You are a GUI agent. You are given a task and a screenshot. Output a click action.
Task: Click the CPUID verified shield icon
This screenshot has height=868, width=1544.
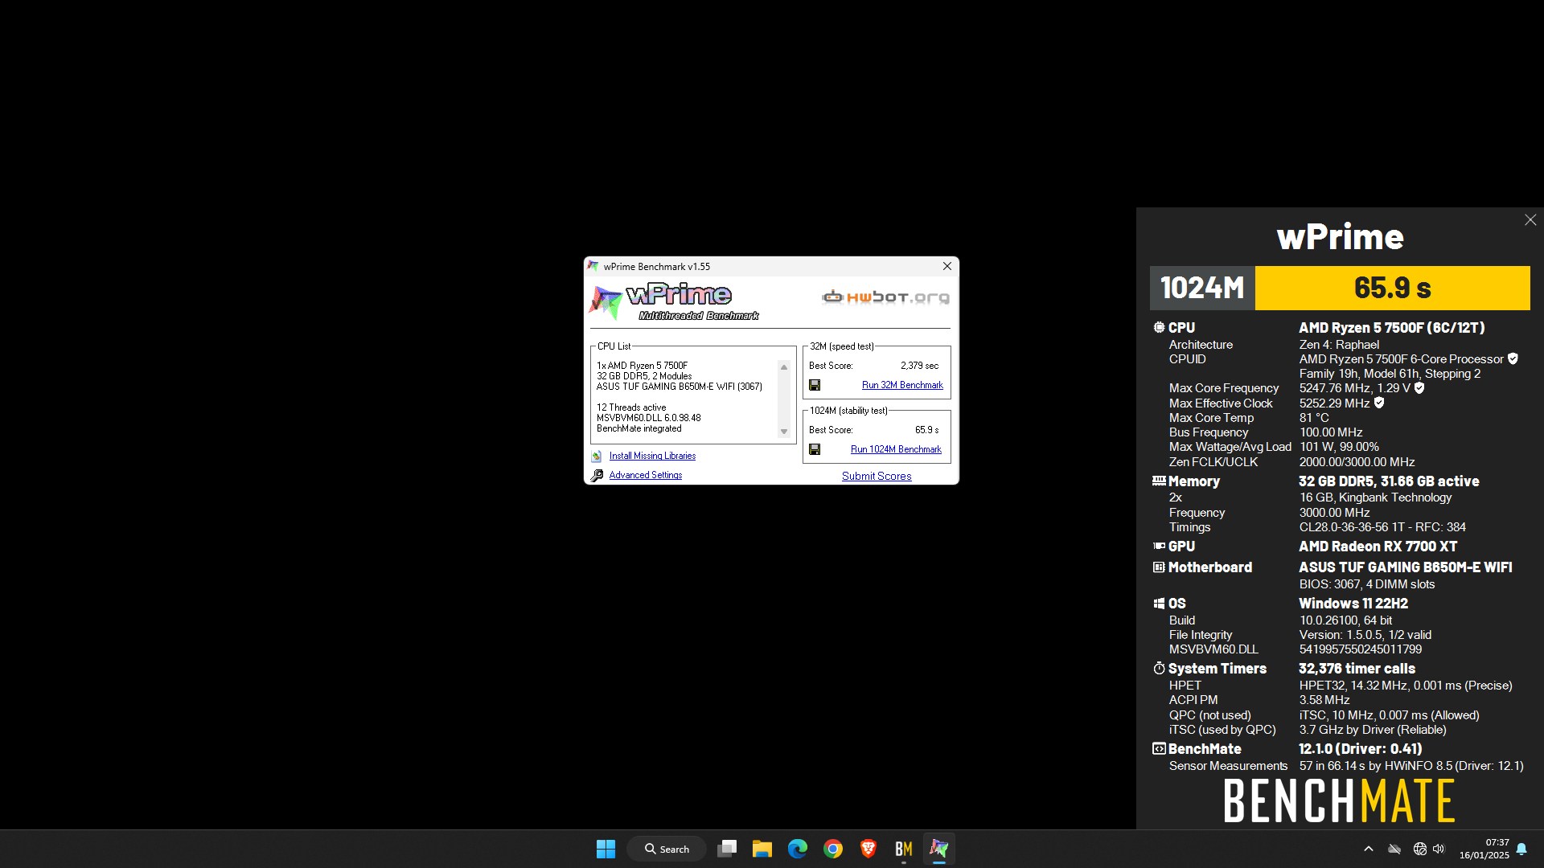pyautogui.click(x=1513, y=359)
